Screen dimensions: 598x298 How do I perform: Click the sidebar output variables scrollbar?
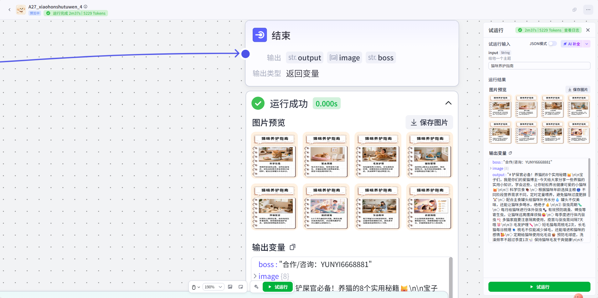coord(589,177)
